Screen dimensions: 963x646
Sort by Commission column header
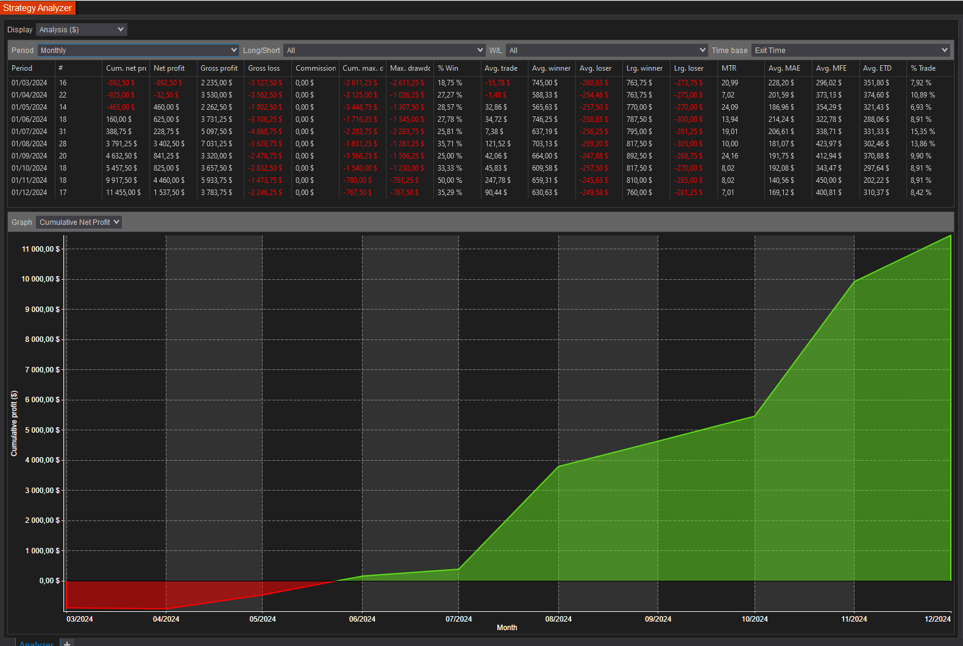[316, 68]
